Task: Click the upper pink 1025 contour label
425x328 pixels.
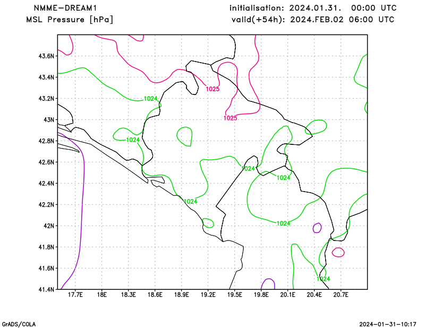Action: 212,89
